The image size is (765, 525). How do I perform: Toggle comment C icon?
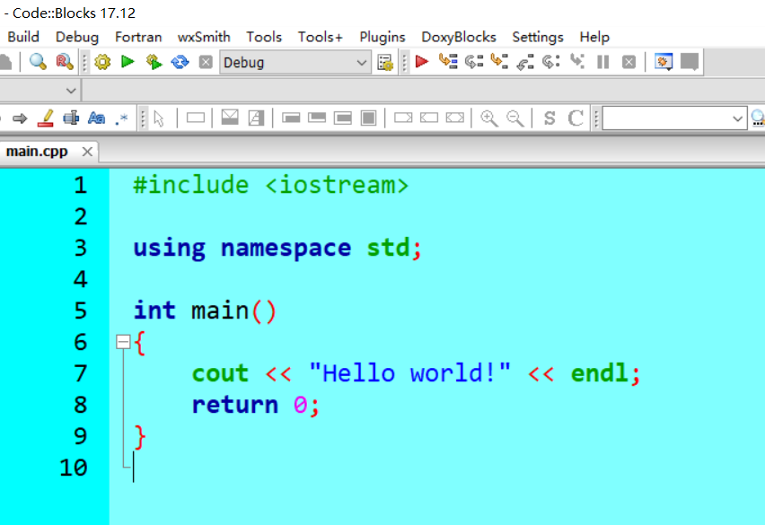[576, 118]
